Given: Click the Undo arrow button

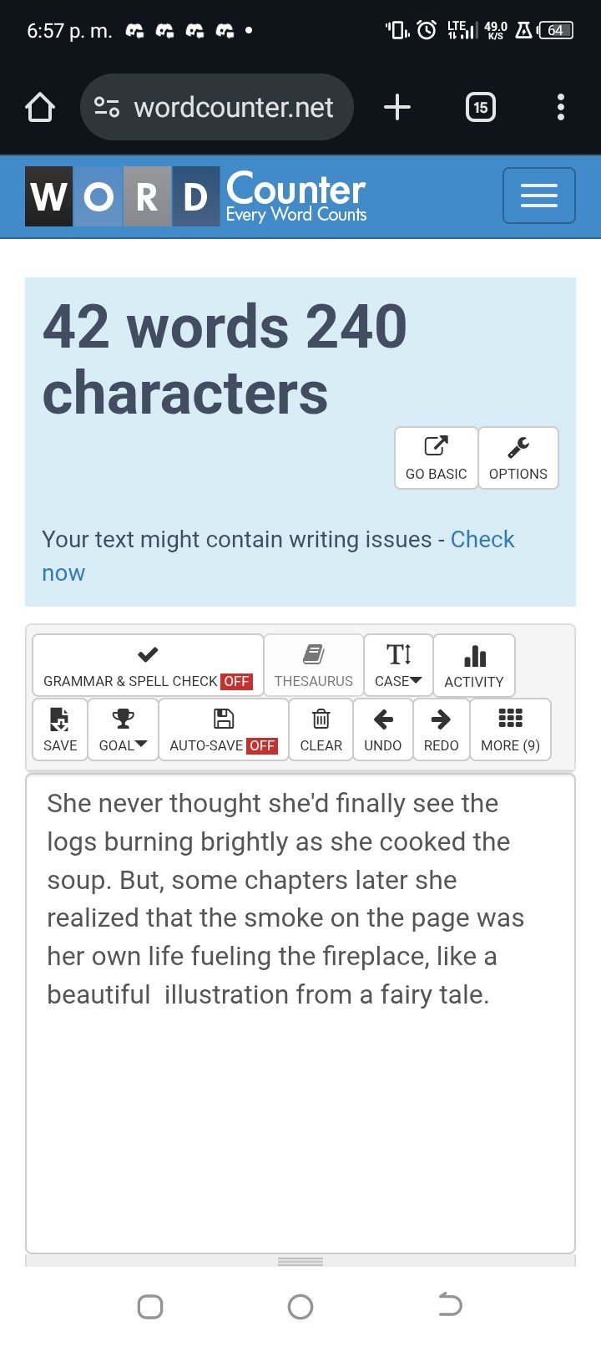Looking at the screenshot, I should click(x=383, y=729).
